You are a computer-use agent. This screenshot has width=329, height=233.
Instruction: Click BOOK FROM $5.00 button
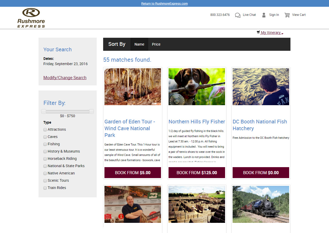[x=133, y=173]
